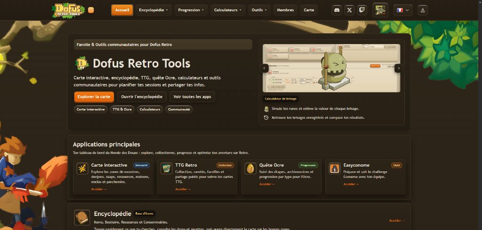Click the Quête Ocre card title
This screenshot has width=482, height=230.
272,165
